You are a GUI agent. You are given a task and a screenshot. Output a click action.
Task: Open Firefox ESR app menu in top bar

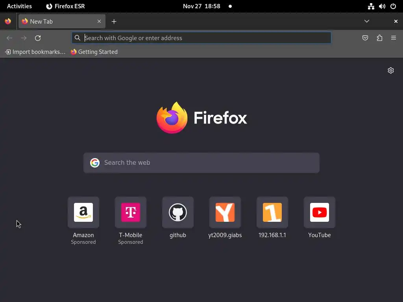[65, 6]
